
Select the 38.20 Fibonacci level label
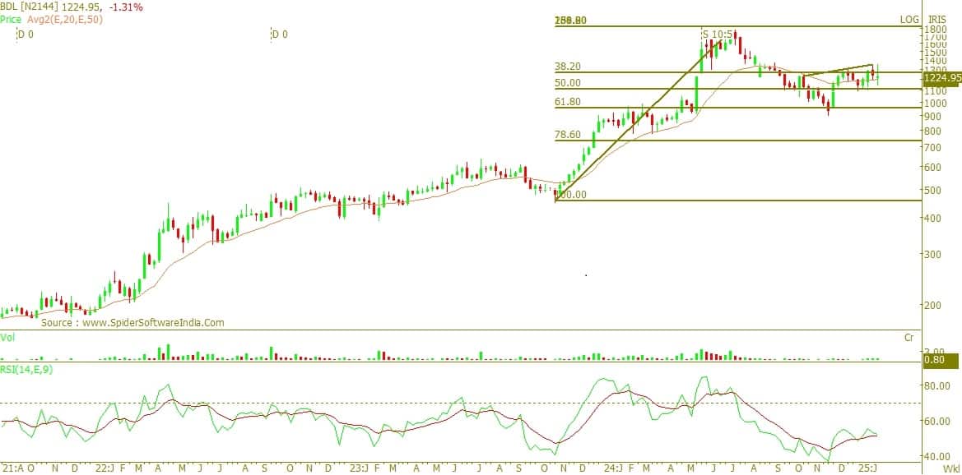click(568, 67)
